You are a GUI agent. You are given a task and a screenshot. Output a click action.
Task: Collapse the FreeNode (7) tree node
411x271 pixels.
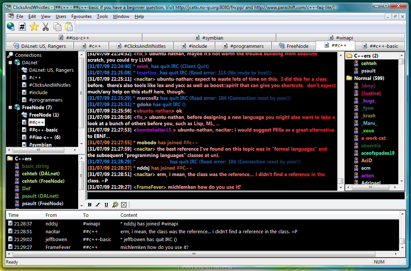click(10, 107)
